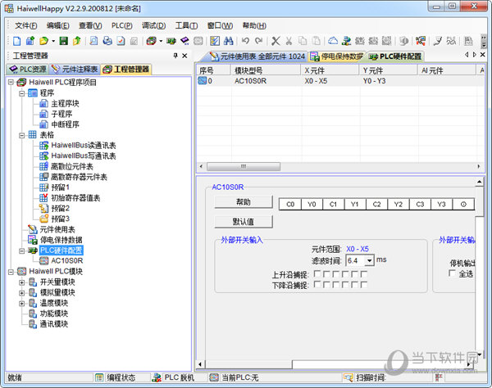Tick the 全选 checkbox

tap(452, 273)
